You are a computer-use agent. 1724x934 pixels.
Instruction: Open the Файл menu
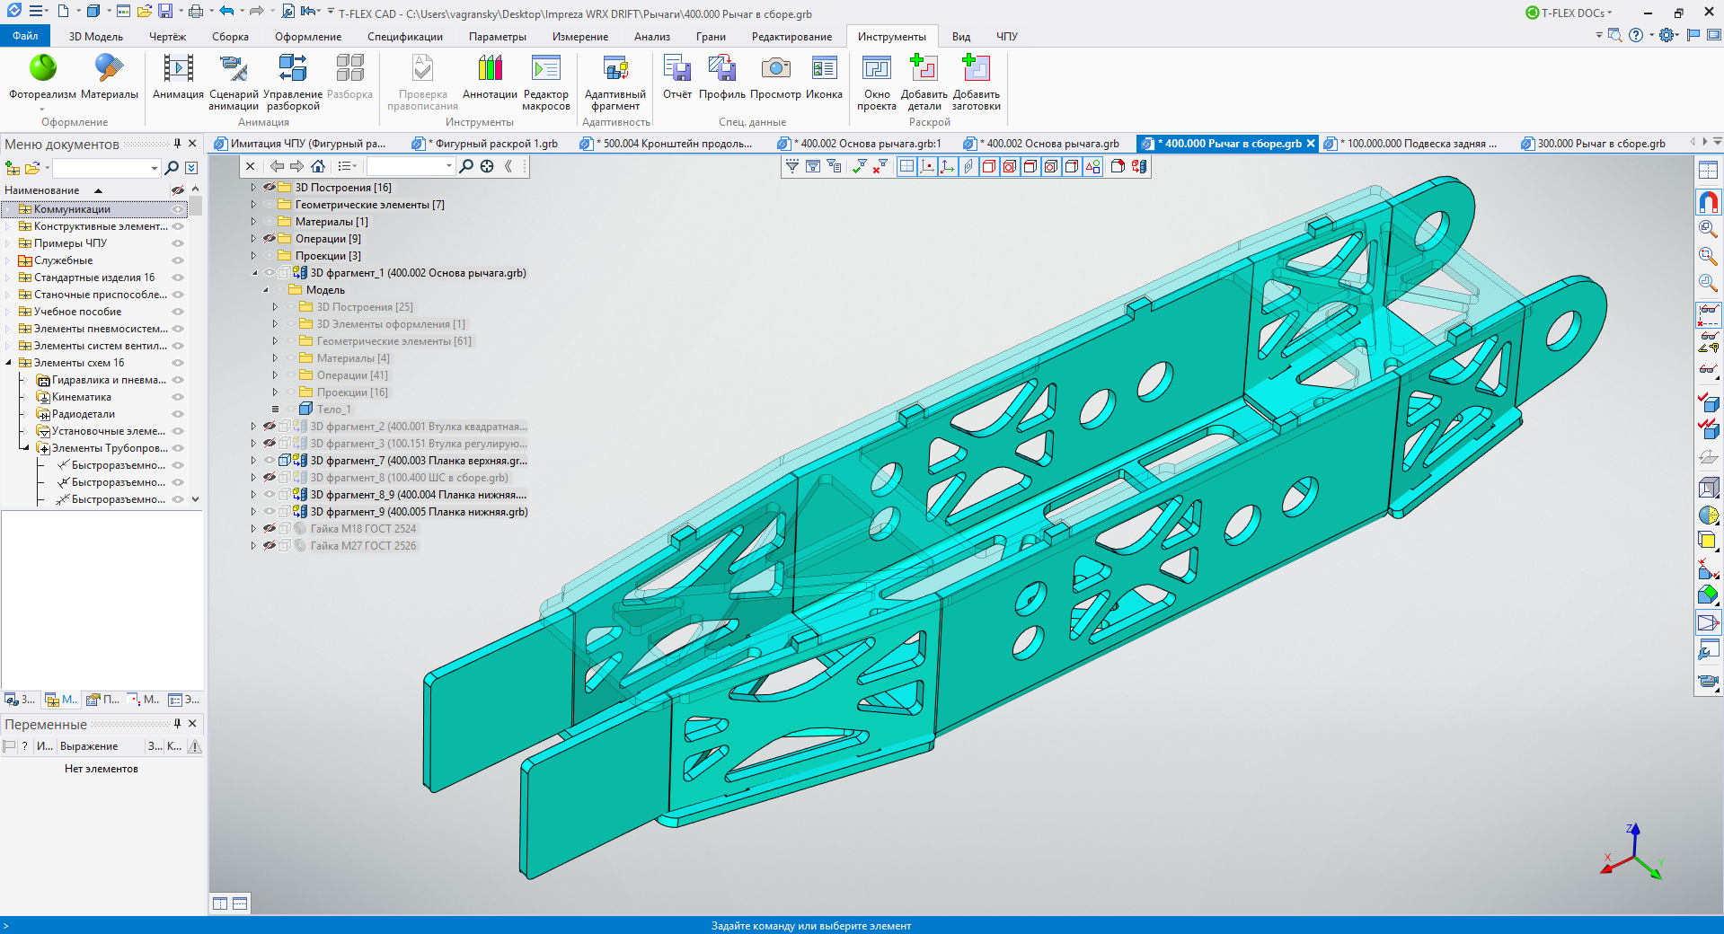click(25, 36)
